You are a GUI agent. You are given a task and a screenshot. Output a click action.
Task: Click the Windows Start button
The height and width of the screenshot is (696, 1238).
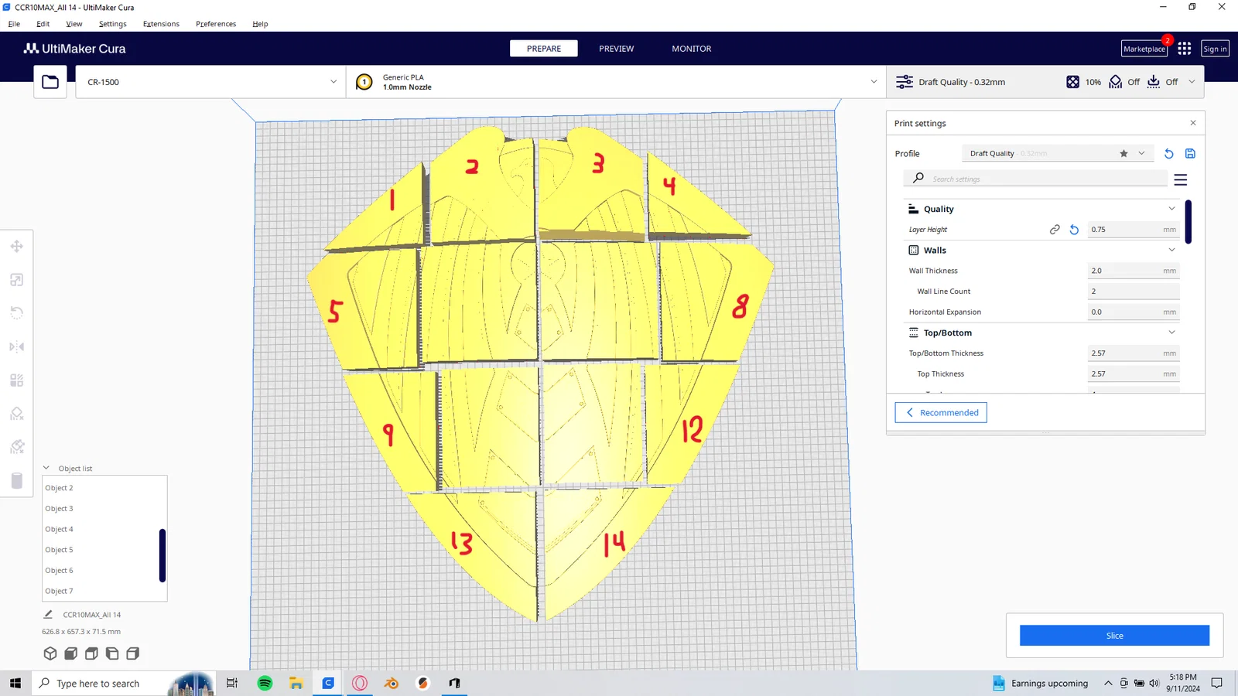tap(15, 683)
